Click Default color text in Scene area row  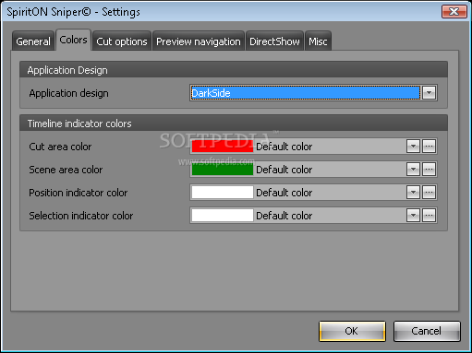pos(284,170)
